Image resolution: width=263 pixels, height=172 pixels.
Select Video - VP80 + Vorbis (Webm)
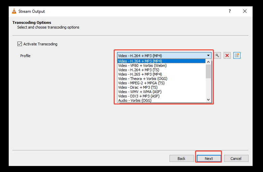click(x=161, y=66)
